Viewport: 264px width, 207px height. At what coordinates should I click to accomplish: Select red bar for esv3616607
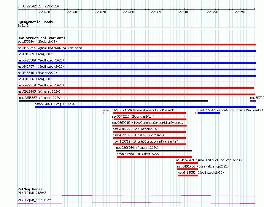[x=149, y=113]
